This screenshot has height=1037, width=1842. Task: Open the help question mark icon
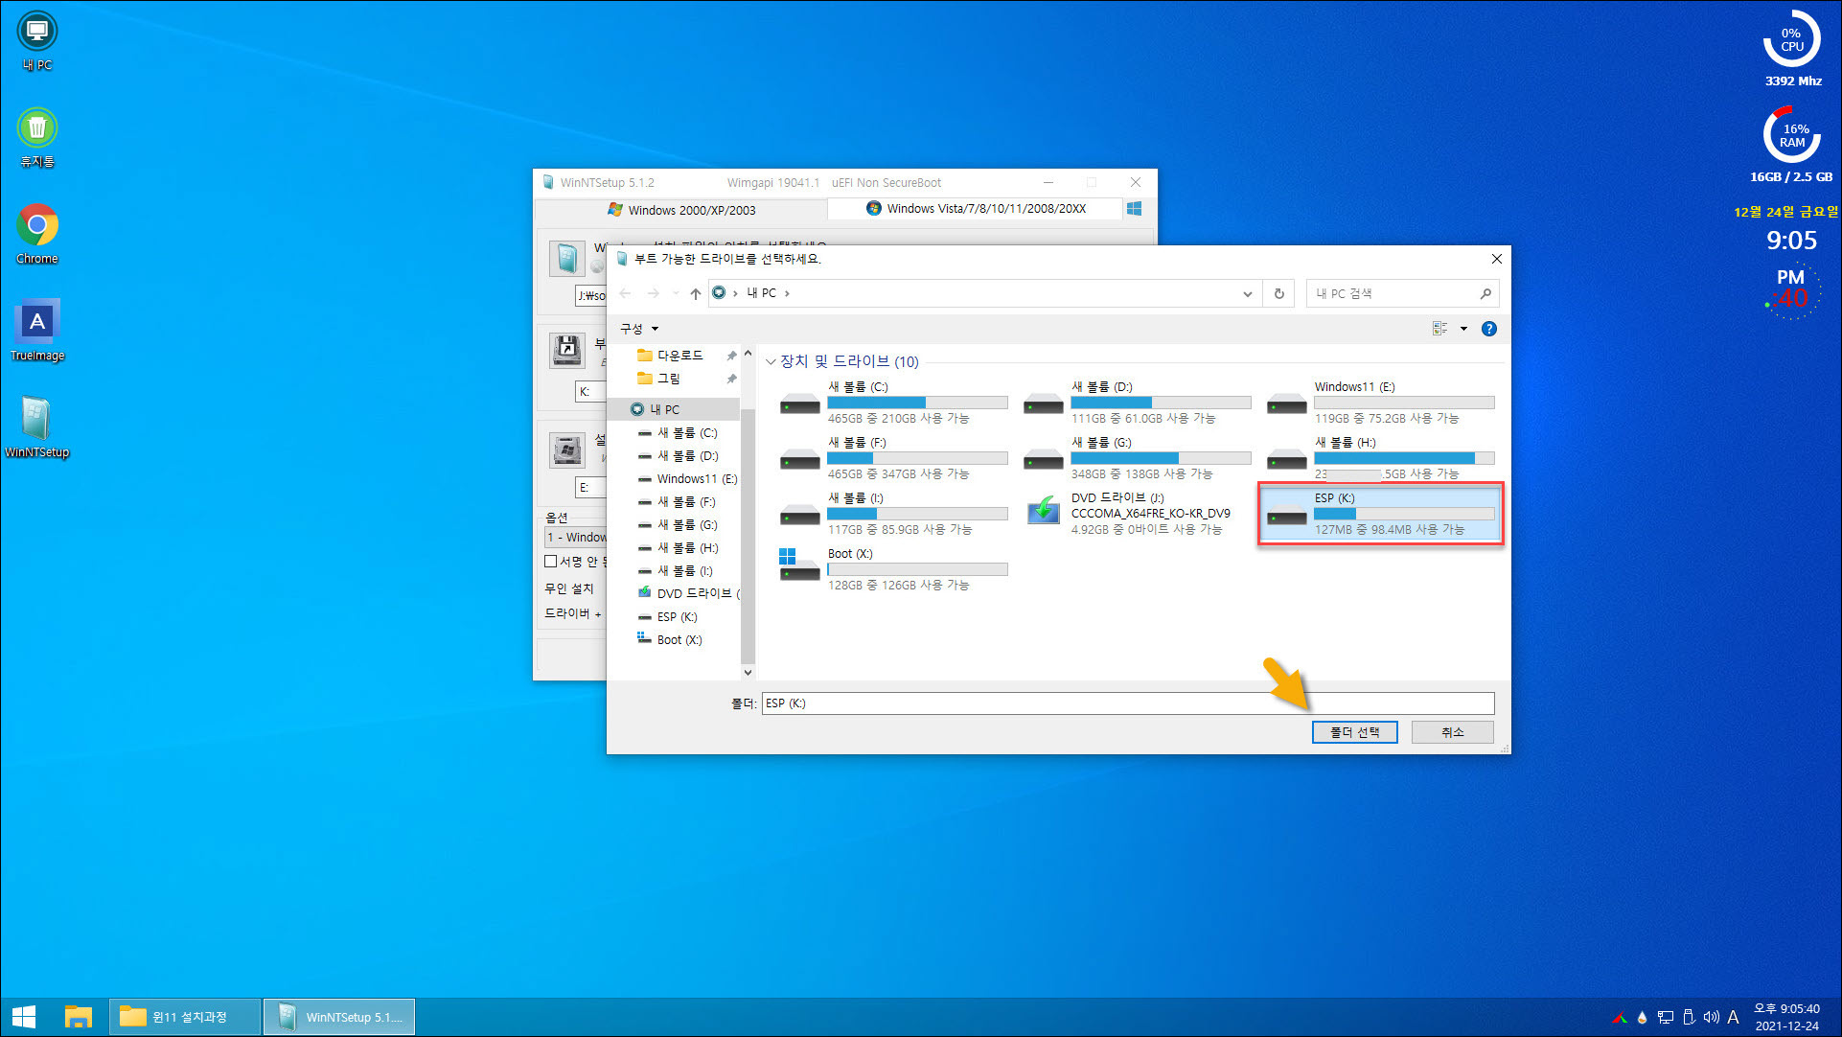click(x=1488, y=329)
